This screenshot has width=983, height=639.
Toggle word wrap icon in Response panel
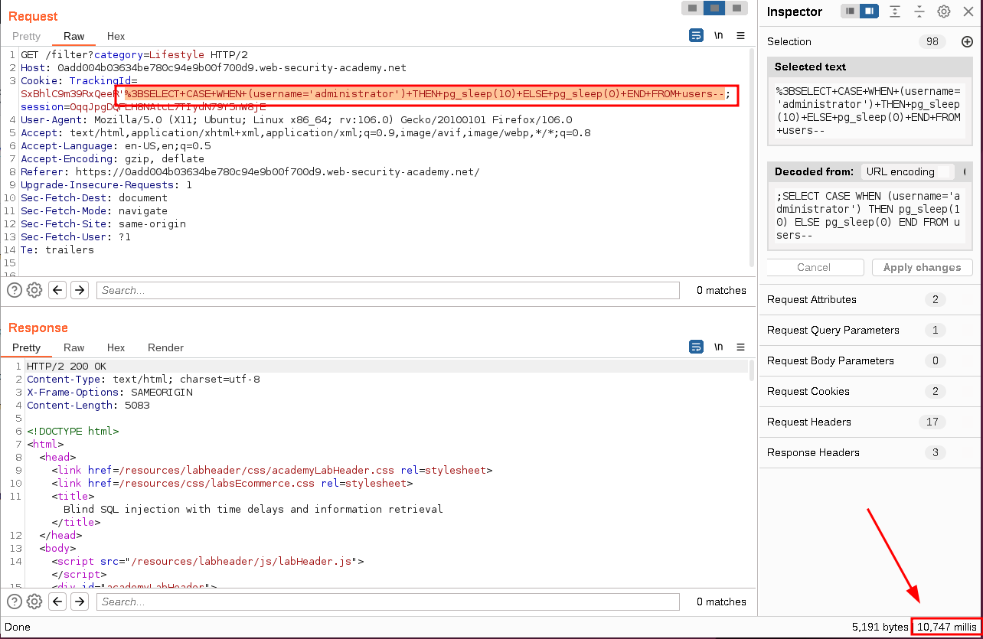pos(696,347)
